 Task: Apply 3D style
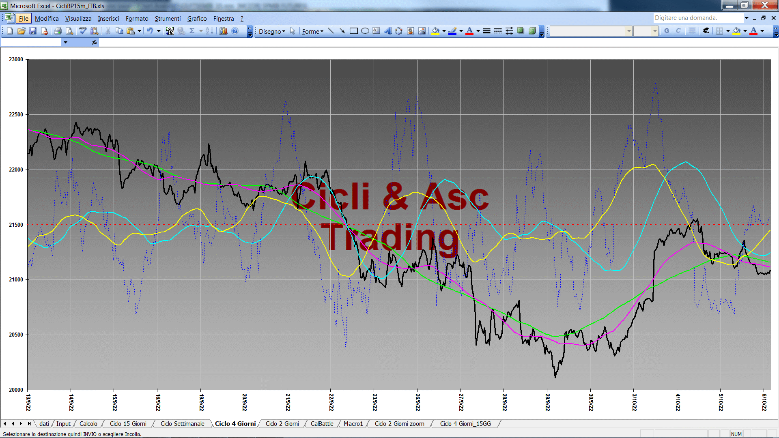[x=532, y=31]
